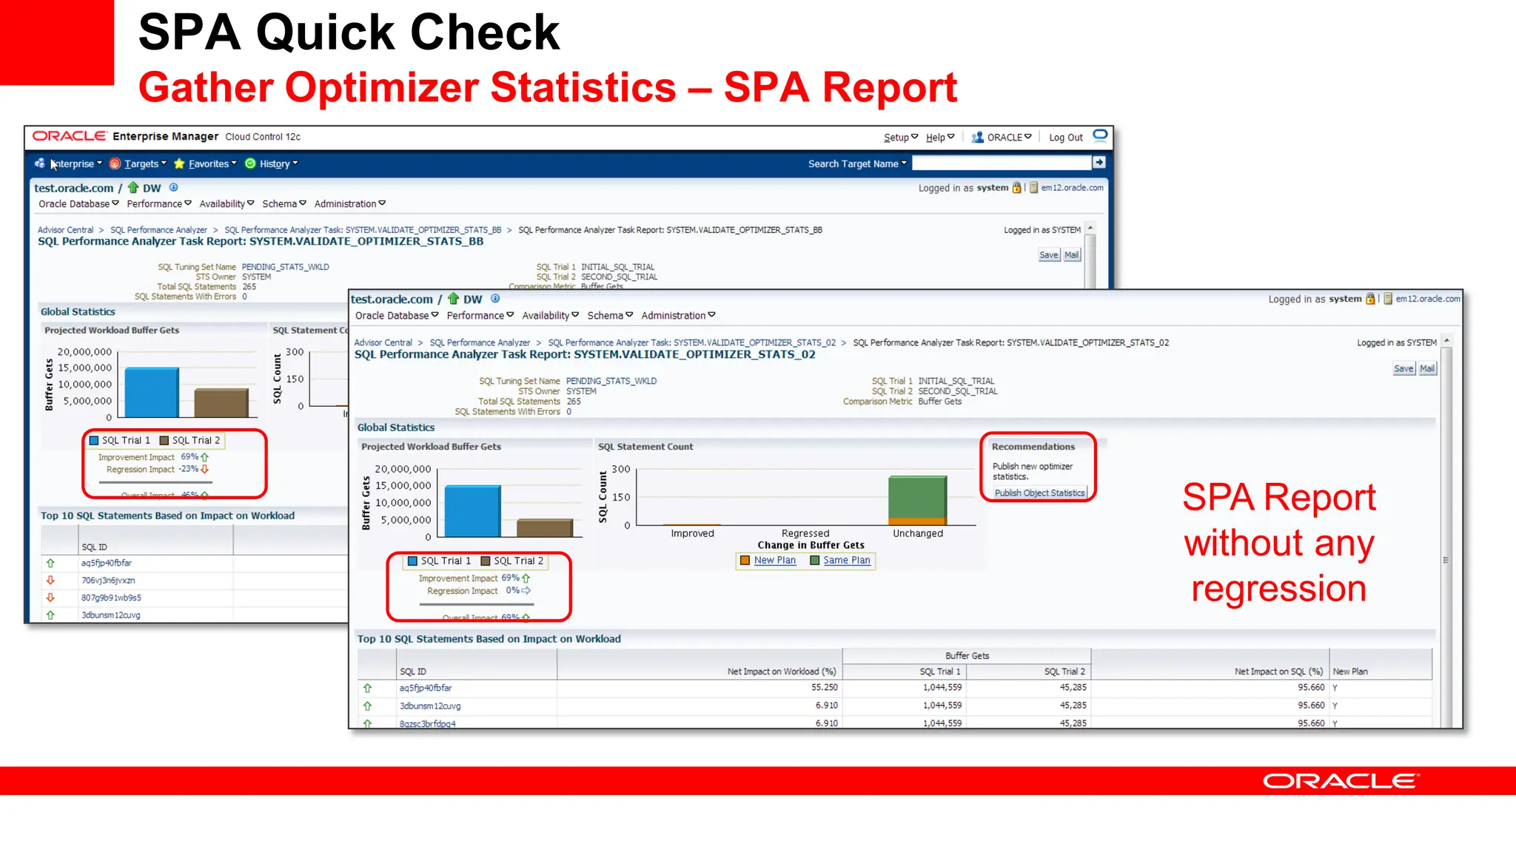Click the Same Plan green legend swatch
The image size is (1516, 852).
pyautogui.click(x=814, y=561)
